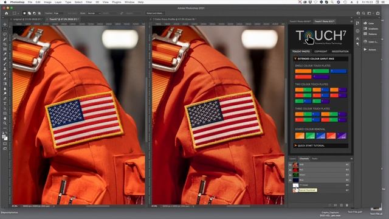The height and width of the screenshot is (219, 389).
Task: Open Channels panel flyout menu
Action: tap(351, 159)
